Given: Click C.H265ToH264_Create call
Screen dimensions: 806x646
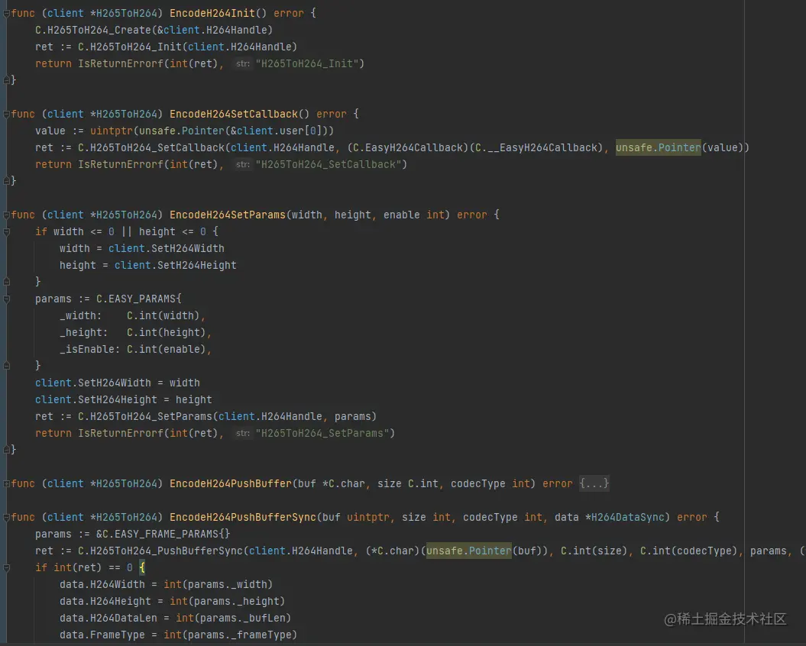Looking at the screenshot, I should pos(93,31).
